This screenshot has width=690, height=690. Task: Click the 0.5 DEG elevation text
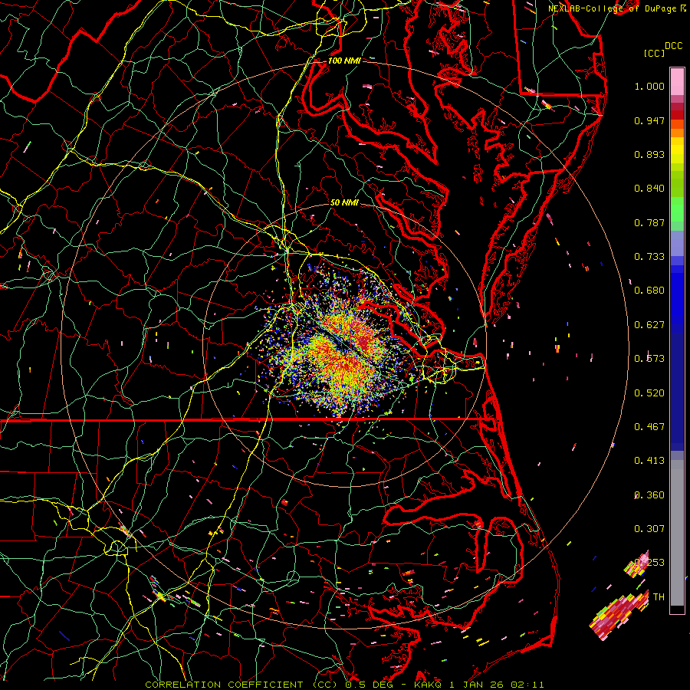click(369, 685)
